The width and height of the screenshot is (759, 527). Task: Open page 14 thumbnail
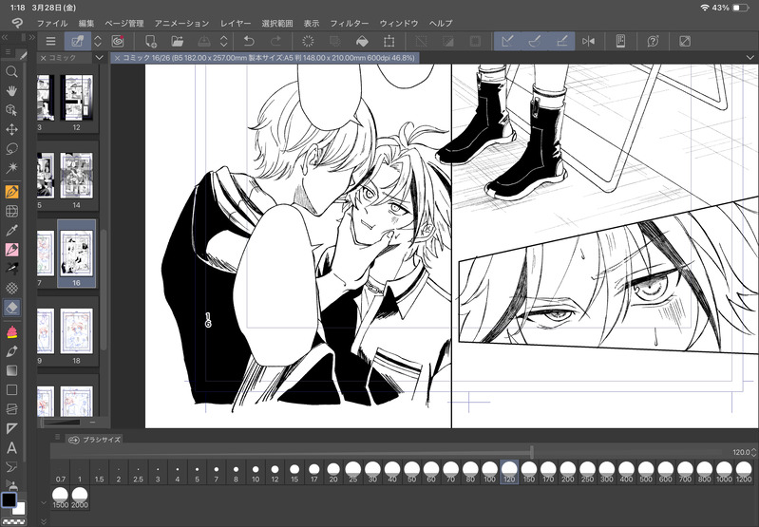pyautogui.click(x=77, y=175)
